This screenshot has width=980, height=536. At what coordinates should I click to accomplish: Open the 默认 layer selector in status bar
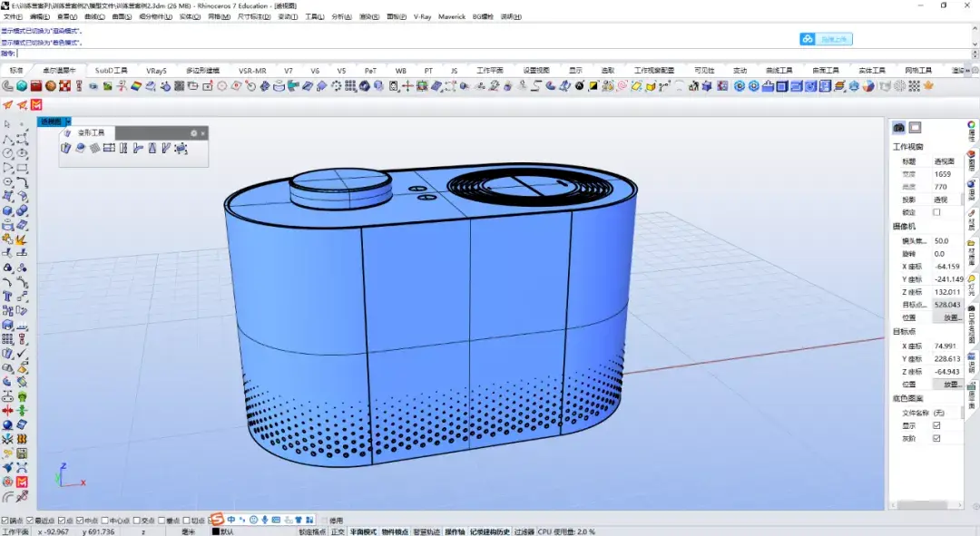click(227, 531)
